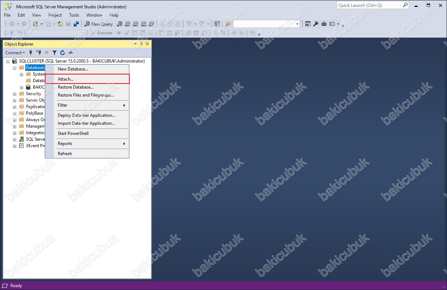Viewport: 447px width, 290px height.
Task: Click the activity pulse icon in Object Explorer
Action: (x=70, y=52)
